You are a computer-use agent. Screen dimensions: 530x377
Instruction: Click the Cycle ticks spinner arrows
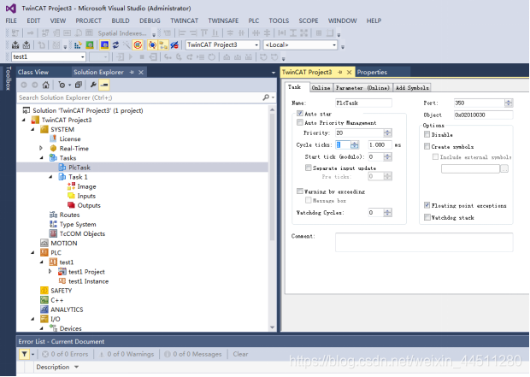click(x=354, y=144)
